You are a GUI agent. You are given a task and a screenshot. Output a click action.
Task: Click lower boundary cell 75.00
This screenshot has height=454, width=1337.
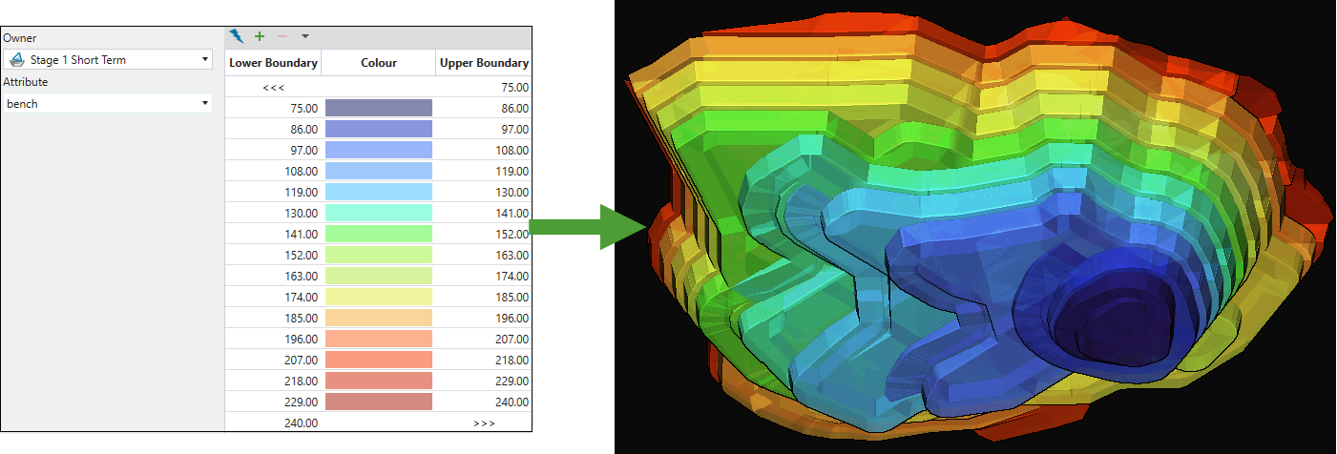tap(273, 108)
